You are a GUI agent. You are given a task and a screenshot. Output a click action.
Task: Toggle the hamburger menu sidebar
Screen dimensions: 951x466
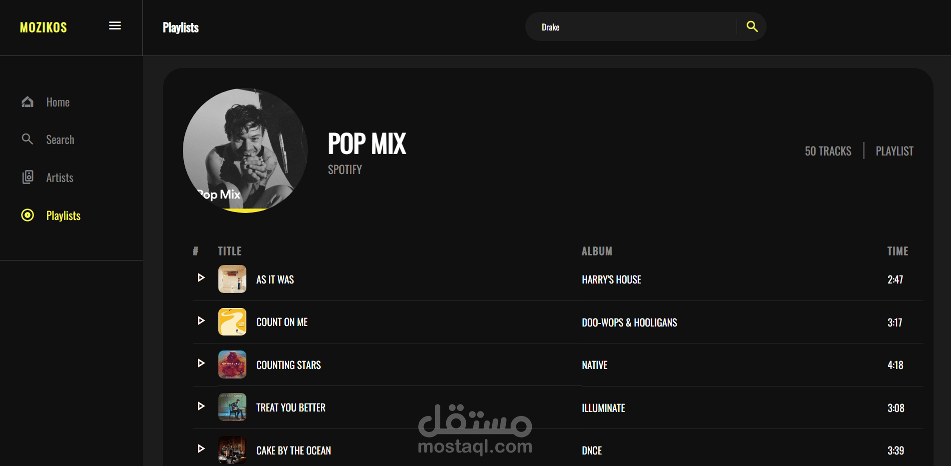[x=115, y=25]
